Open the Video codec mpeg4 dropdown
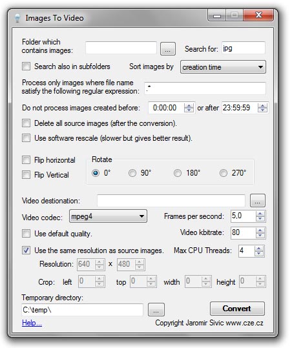This screenshot has height=348, width=292. pos(108,216)
